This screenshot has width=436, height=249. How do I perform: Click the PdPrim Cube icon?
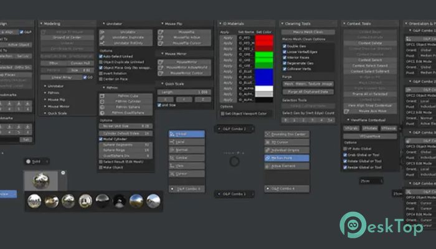[x=102, y=96]
